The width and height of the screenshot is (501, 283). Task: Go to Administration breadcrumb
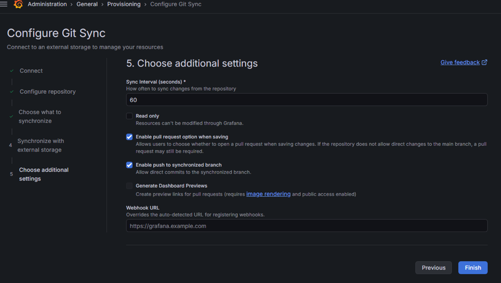pos(47,4)
